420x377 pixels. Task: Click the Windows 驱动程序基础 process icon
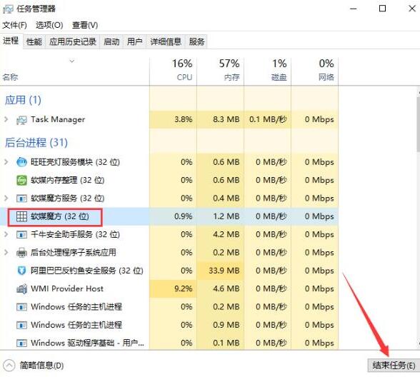click(21, 343)
